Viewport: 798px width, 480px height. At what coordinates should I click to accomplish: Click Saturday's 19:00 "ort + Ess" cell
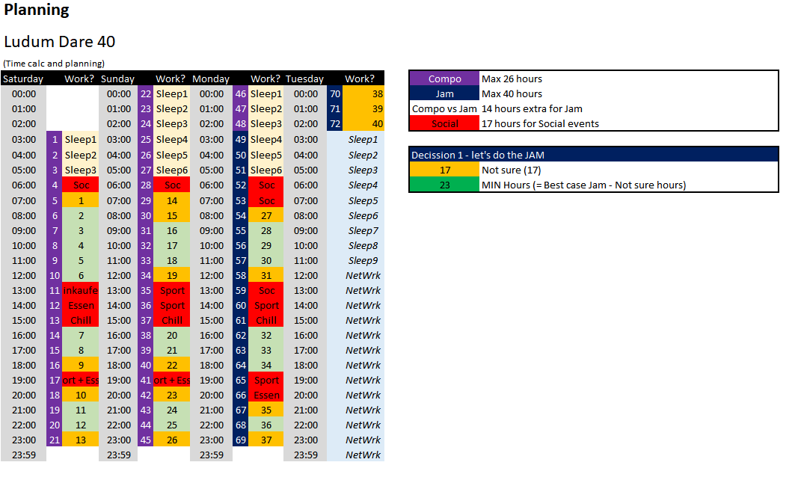pos(81,381)
